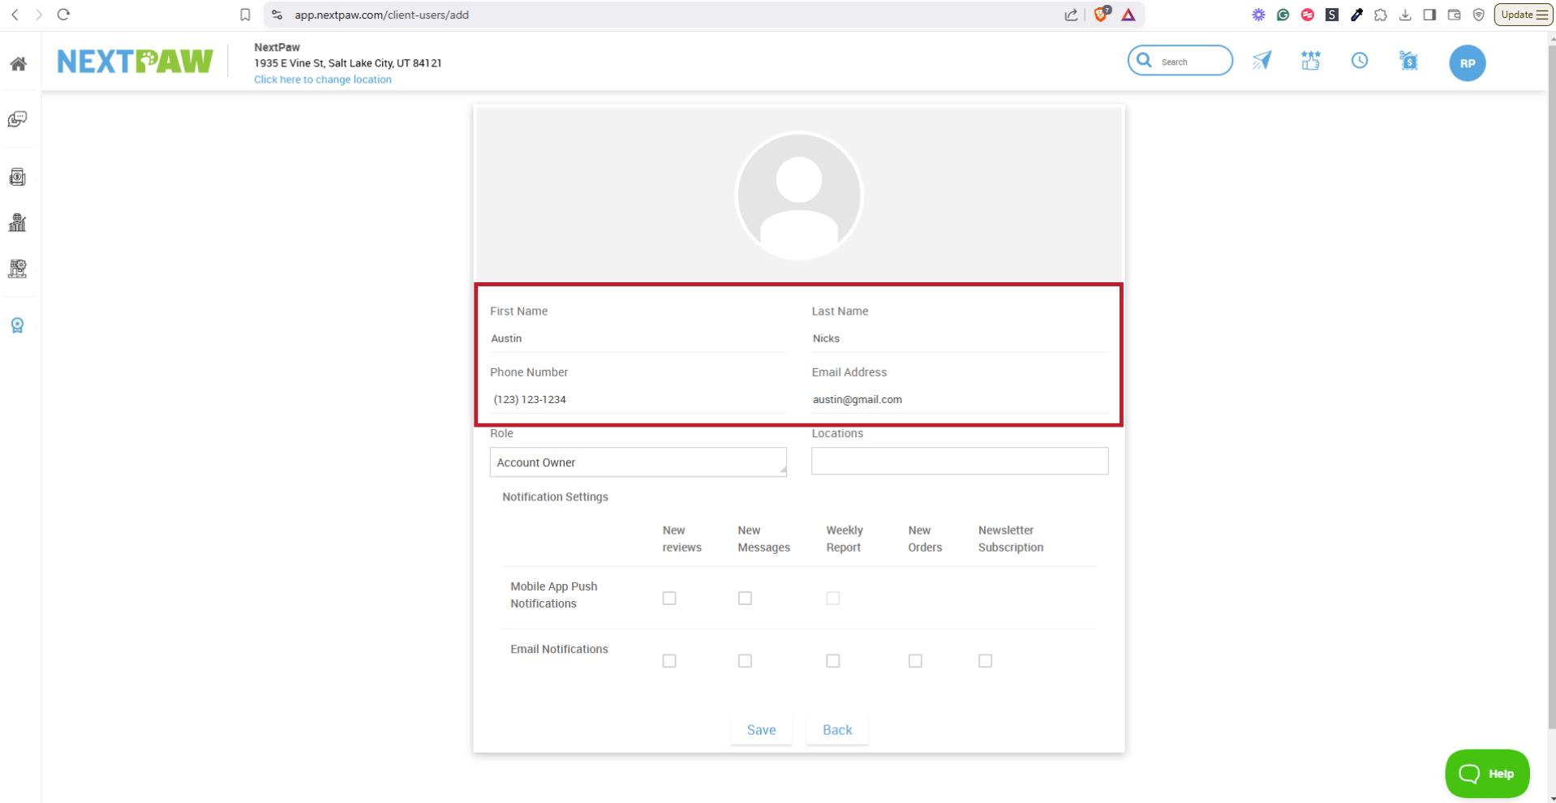
Task: Open the messages chat icon in sidebar
Action: pos(17,120)
